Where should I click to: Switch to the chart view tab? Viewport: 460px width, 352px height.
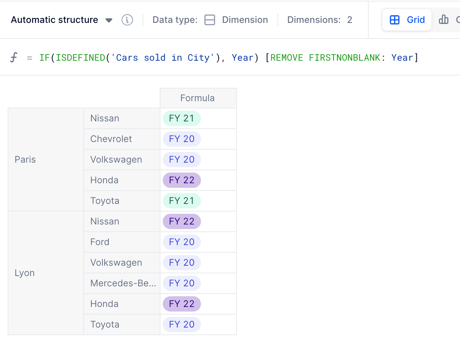click(448, 20)
